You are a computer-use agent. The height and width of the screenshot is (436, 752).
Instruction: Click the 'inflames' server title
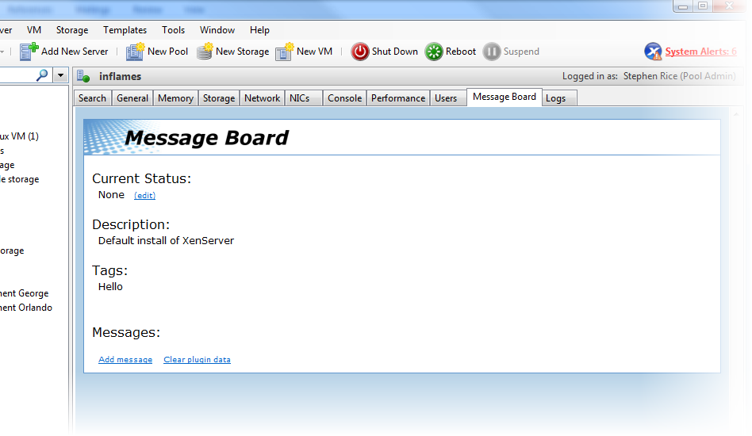[120, 76]
